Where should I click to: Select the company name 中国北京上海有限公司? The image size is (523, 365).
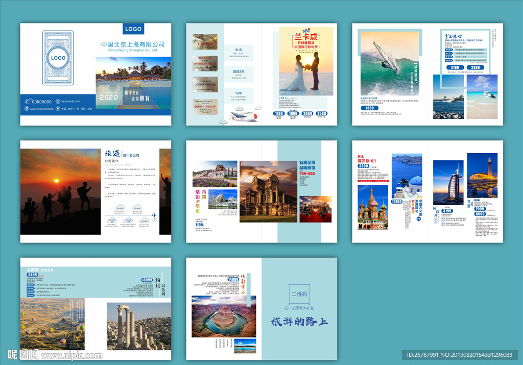133,44
